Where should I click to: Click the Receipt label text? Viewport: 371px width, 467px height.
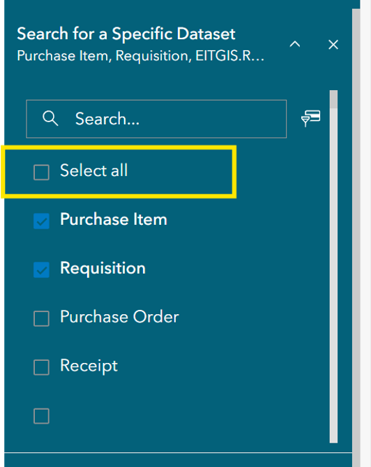point(89,366)
